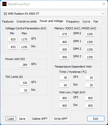The height and width of the screenshot is (125, 108).
Task: Edit the DPM 2 VDDCI field
Action: 64,50
